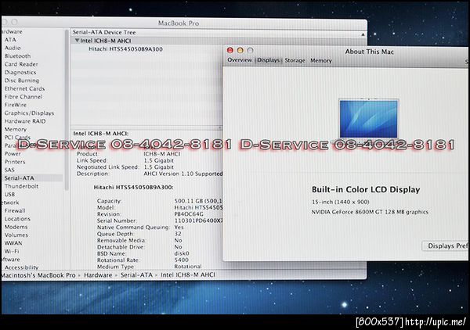Select Disc Burning in the sidebar

pyautogui.click(x=22, y=81)
